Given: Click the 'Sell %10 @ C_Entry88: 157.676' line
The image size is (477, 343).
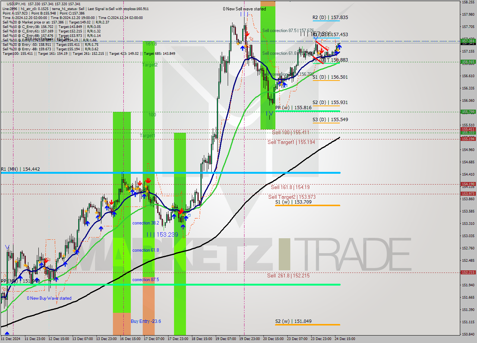Looking at the screenshot, I should [x=51, y=36].
